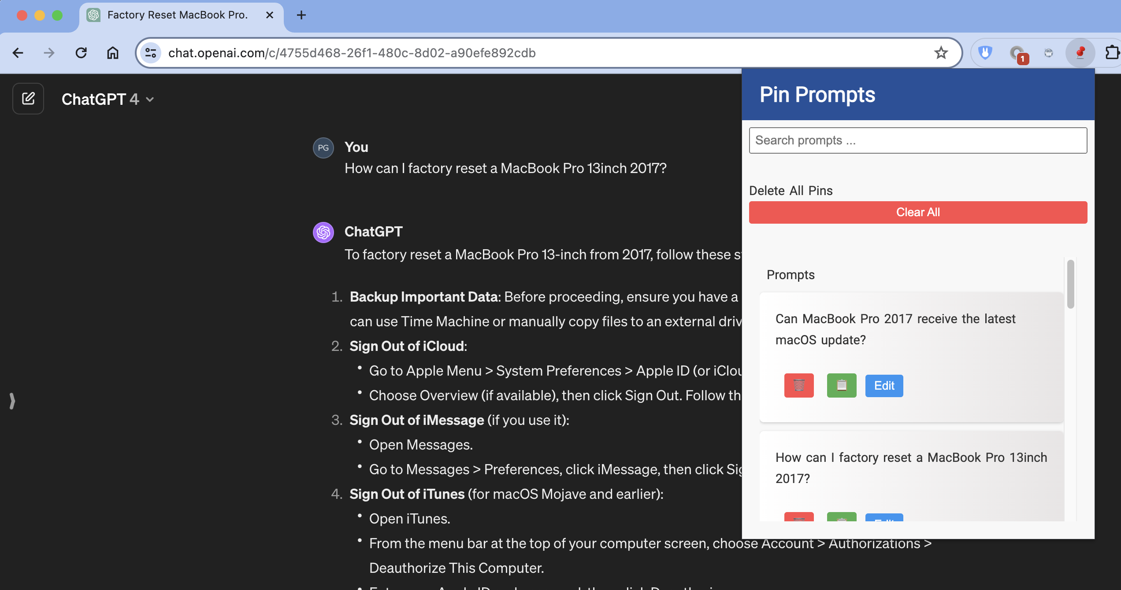Click the Pin Prompts extension pushpin icon
The image size is (1121, 590).
(1080, 53)
